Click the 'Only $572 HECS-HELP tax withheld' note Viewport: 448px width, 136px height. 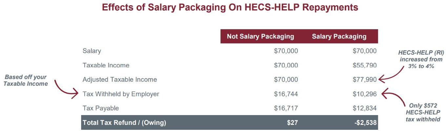click(423, 112)
